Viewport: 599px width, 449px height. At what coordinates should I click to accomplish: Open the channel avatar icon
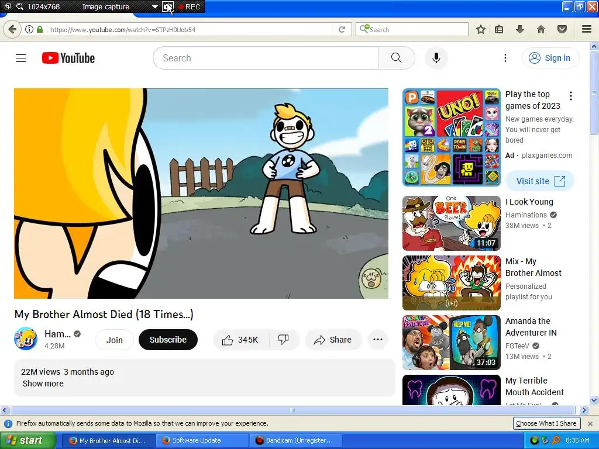pyautogui.click(x=26, y=339)
